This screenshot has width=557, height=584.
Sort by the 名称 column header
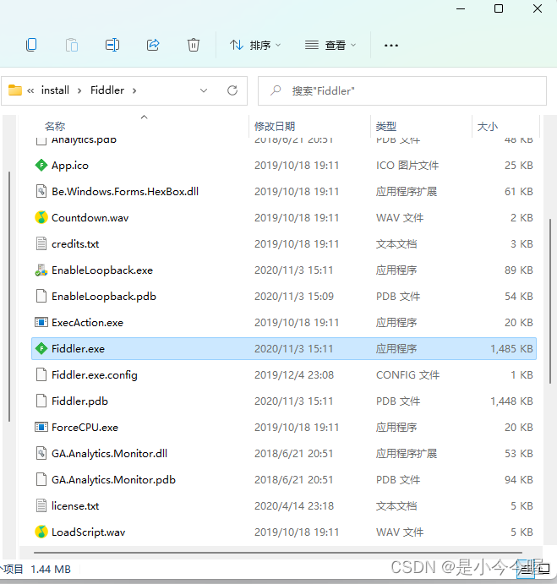pyautogui.click(x=55, y=126)
